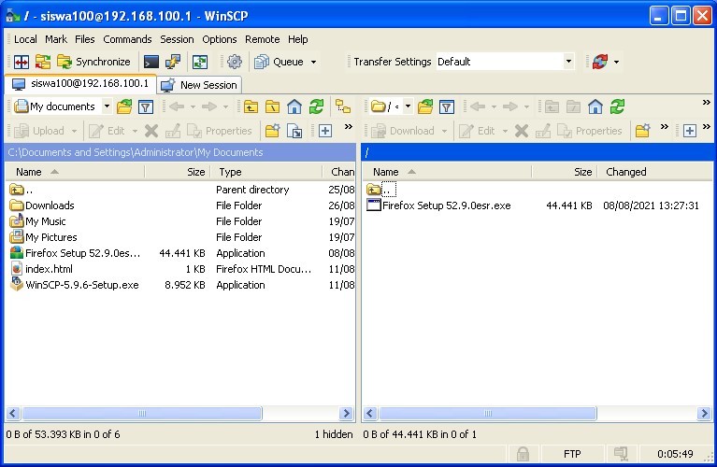Open Transfer Settings Default dropdown
Viewport: 717px width, 467px height.
(x=567, y=62)
